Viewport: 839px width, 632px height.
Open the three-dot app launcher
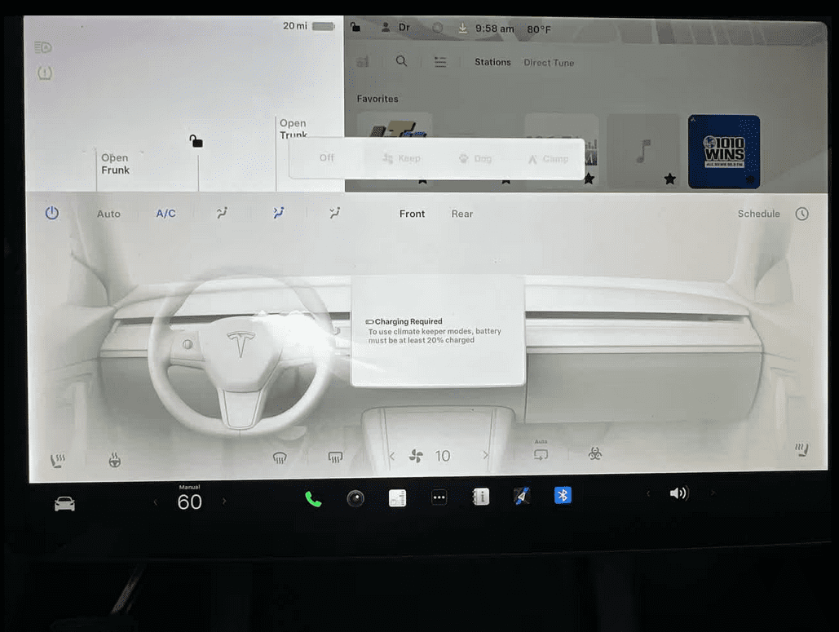439,498
